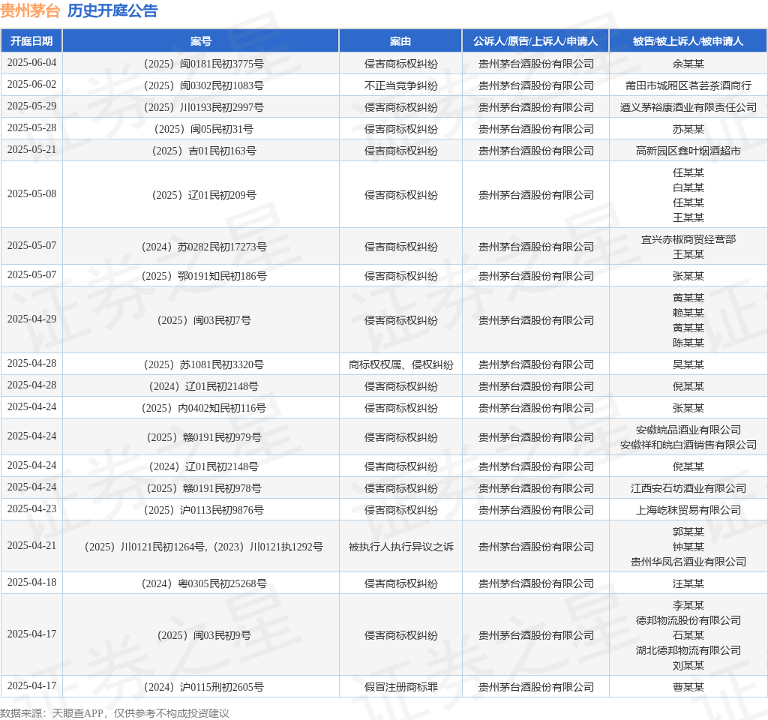The width and height of the screenshot is (768, 720).
Task: Click 假冒注册商标罪 cause cell
Action: pyautogui.click(x=400, y=687)
